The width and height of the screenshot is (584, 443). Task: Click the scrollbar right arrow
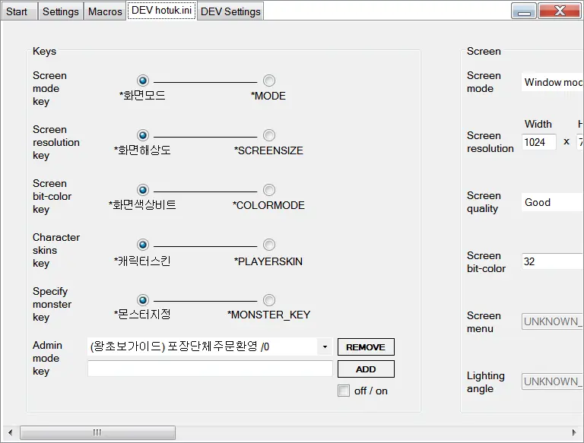tap(574, 432)
